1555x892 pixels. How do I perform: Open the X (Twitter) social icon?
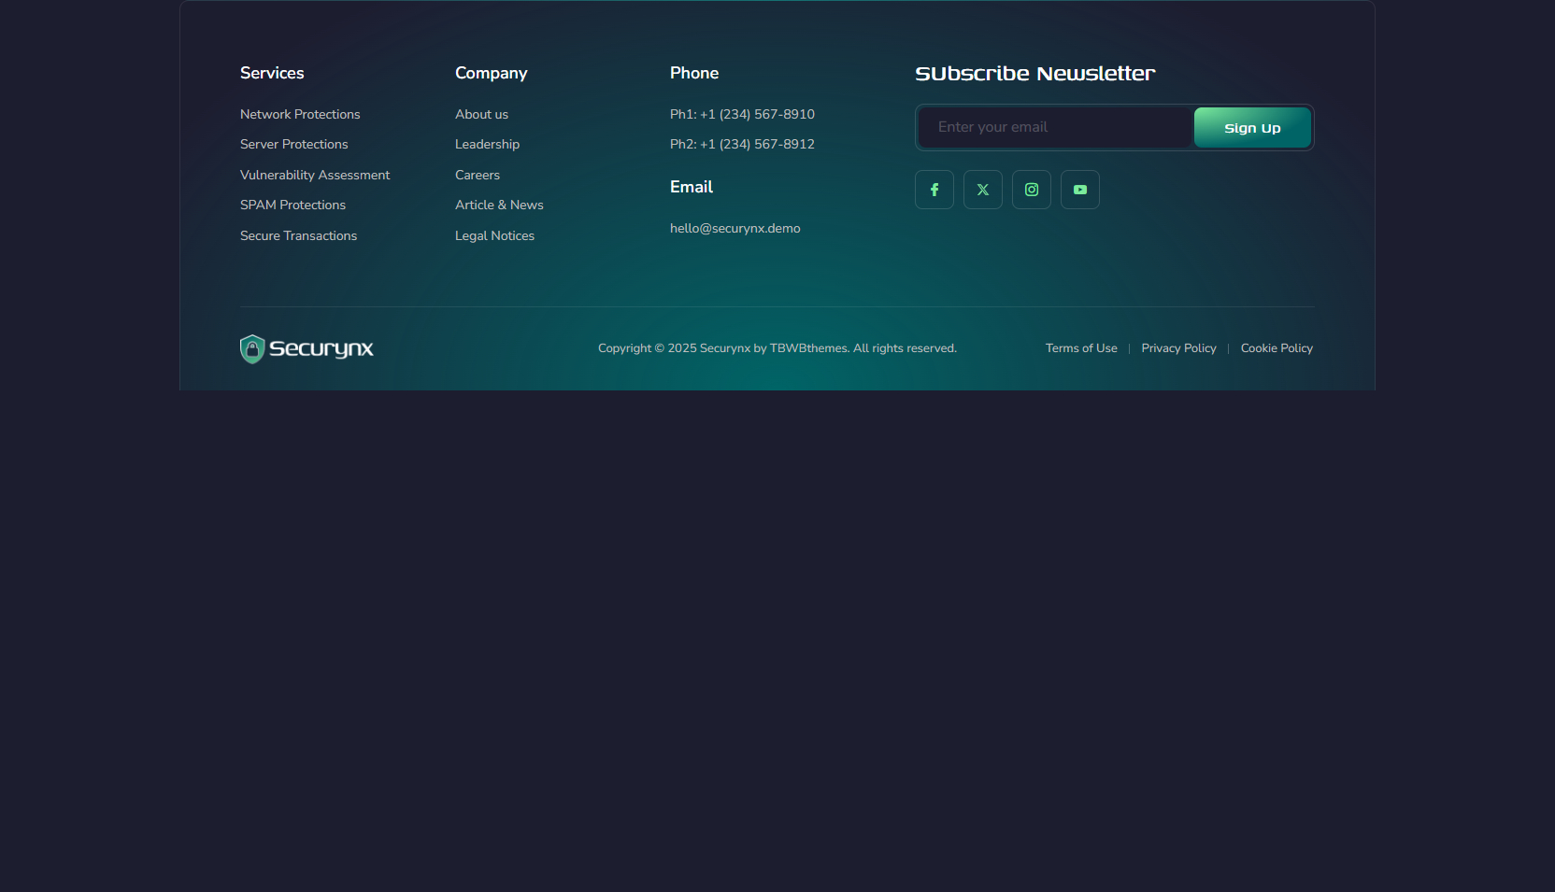point(983,190)
